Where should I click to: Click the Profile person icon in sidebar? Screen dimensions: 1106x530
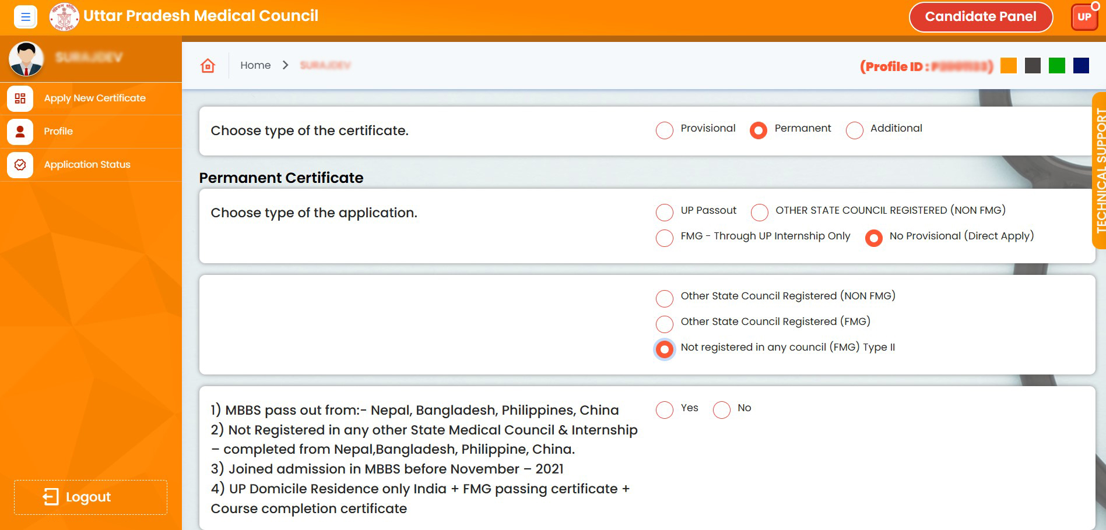(x=20, y=132)
